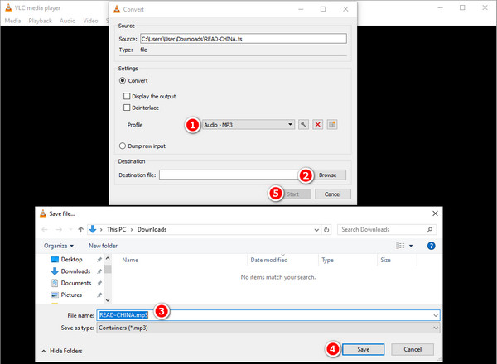Viewport: 497px width, 364px height.
Task: Open the Organize dropdown menu
Action: pos(59,246)
